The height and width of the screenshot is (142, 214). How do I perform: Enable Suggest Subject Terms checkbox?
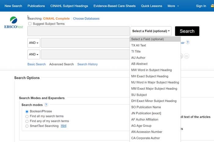[30, 24]
